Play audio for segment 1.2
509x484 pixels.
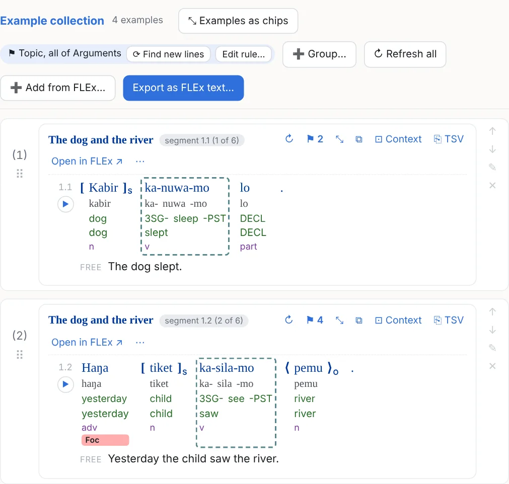point(65,384)
